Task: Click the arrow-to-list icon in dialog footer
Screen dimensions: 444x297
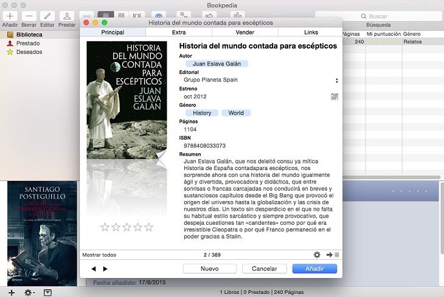Action: point(333,254)
